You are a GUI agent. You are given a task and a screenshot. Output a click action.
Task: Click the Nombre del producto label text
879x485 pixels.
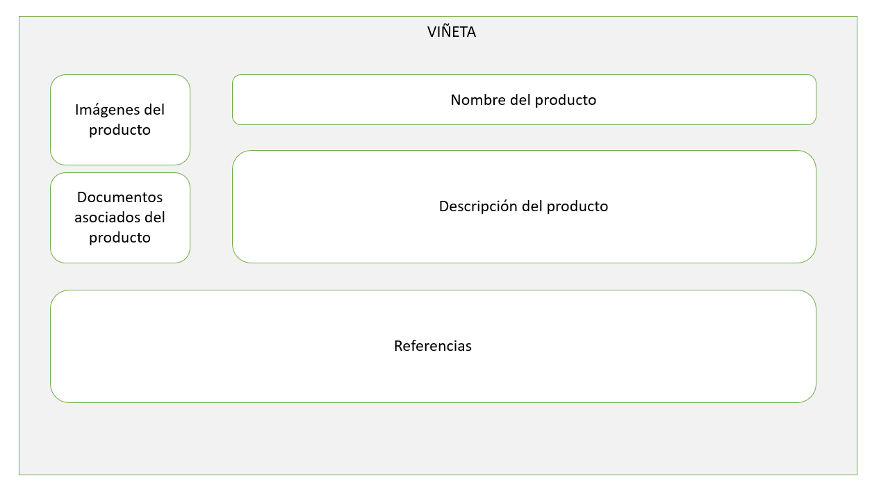point(523,100)
